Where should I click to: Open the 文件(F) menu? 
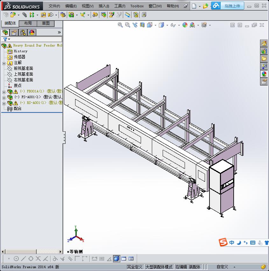coord(54,6)
